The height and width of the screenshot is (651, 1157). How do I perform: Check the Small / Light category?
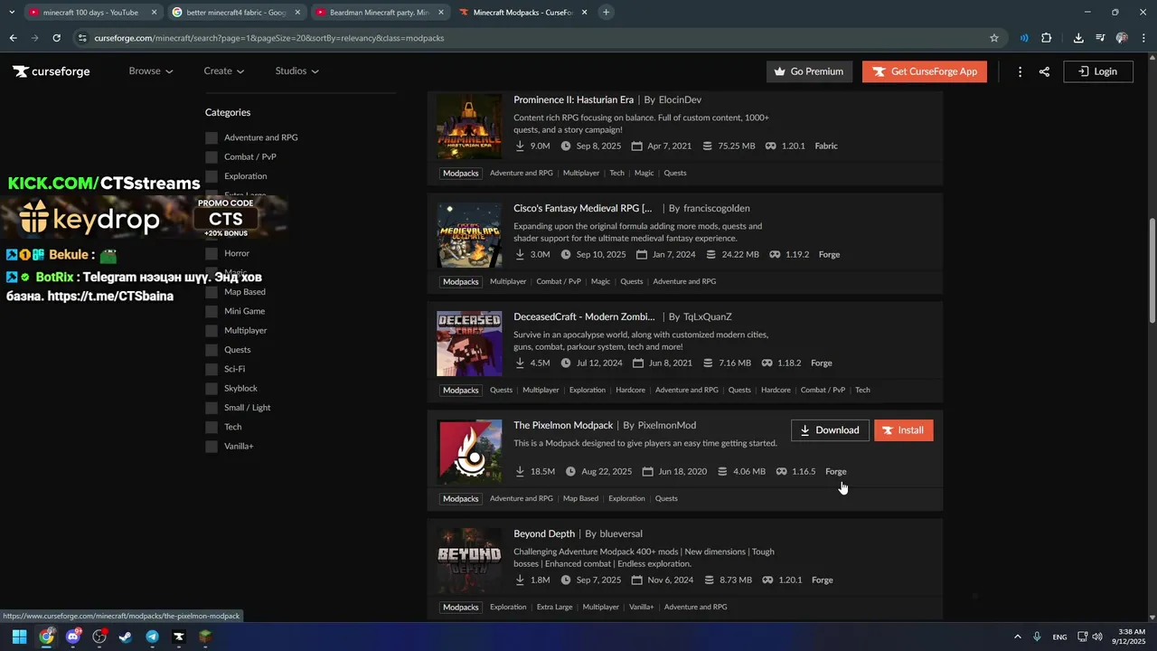[x=212, y=408]
